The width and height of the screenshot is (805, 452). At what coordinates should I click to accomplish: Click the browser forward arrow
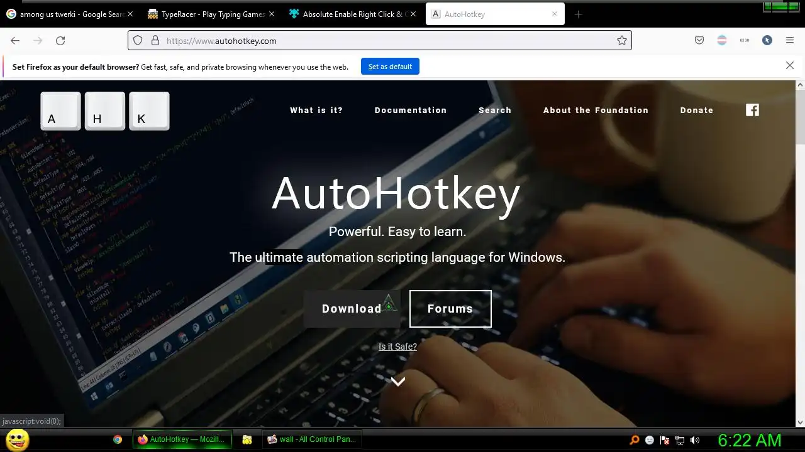(x=38, y=40)
